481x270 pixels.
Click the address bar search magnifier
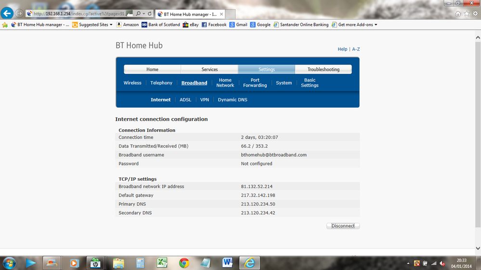click(x=138, y=14)
